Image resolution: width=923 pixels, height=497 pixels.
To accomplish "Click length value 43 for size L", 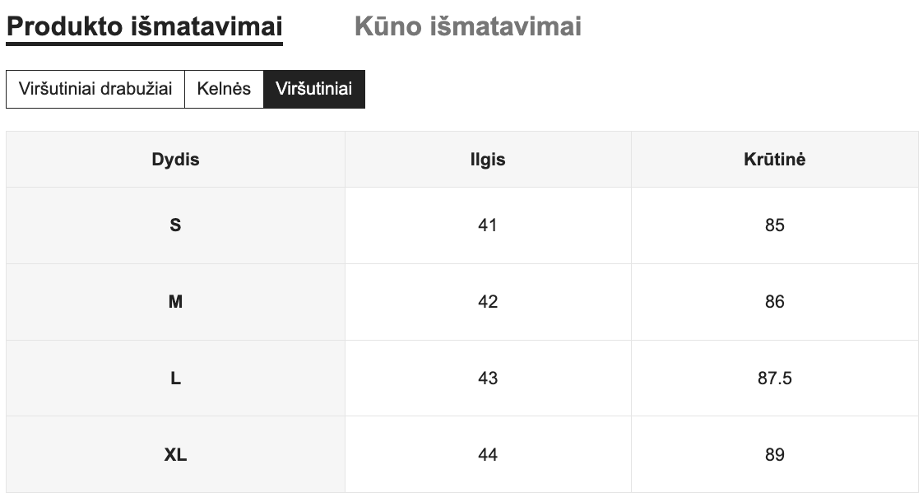I will tap(488, 378).
